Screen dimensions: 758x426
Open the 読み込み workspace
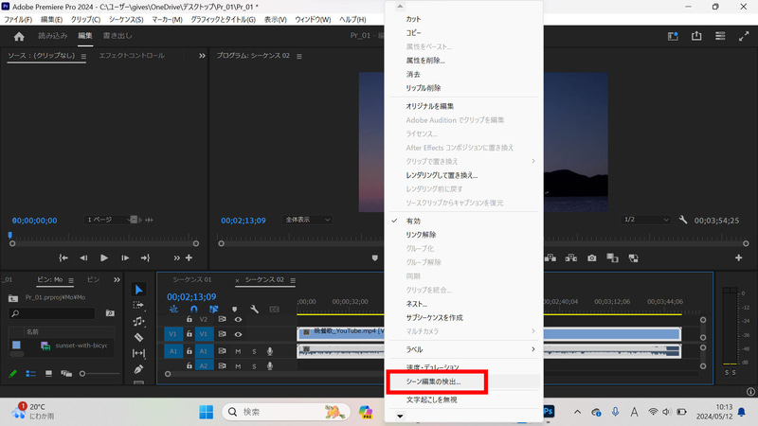(53, 36)
